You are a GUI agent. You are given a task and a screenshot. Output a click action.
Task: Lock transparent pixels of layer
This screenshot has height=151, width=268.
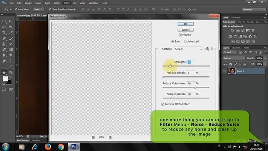pyautogui.click(x=231, y=64)
